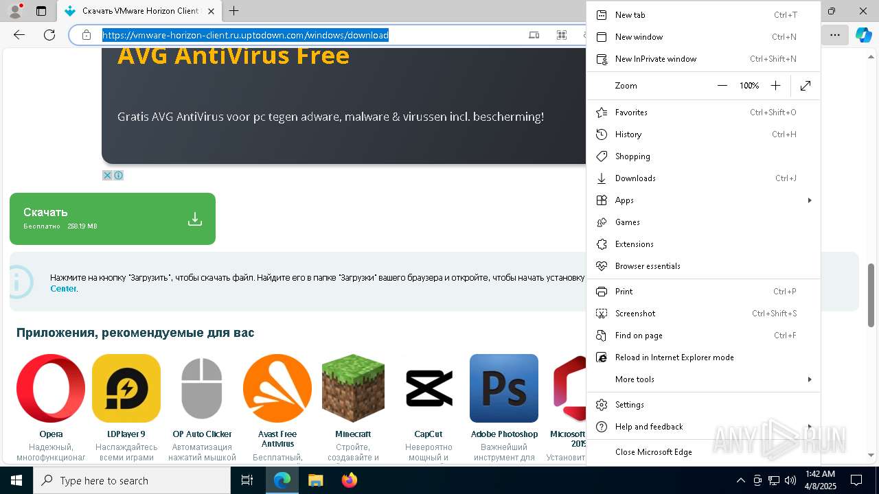Open the CapCut app icon
Image resolution: width=879 pixels, height=494 pixels.
[429, 388]
